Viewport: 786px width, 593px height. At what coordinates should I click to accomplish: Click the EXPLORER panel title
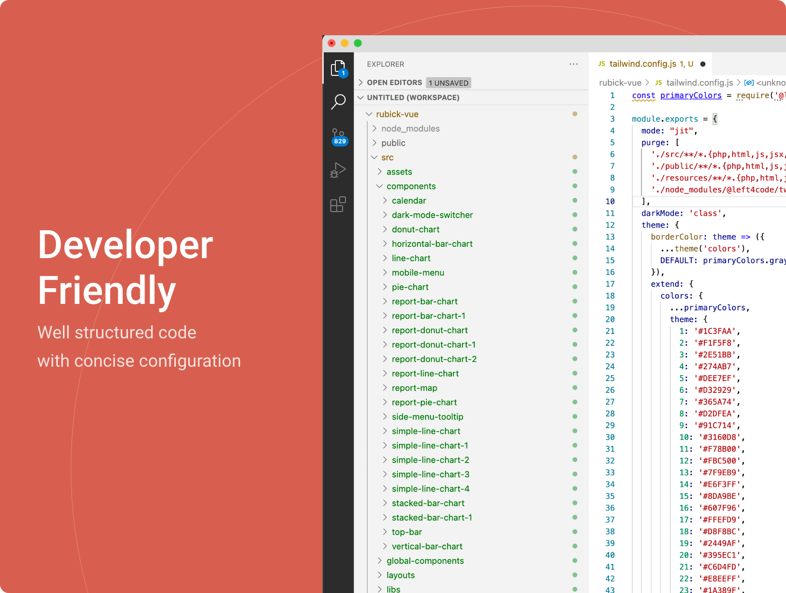tap(386, 64)
